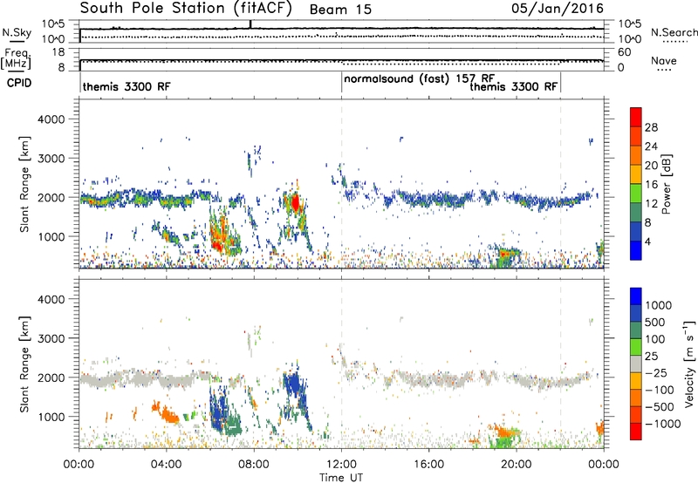
Task: Click the "08:00" time tick label
Action: click(254, 465)
